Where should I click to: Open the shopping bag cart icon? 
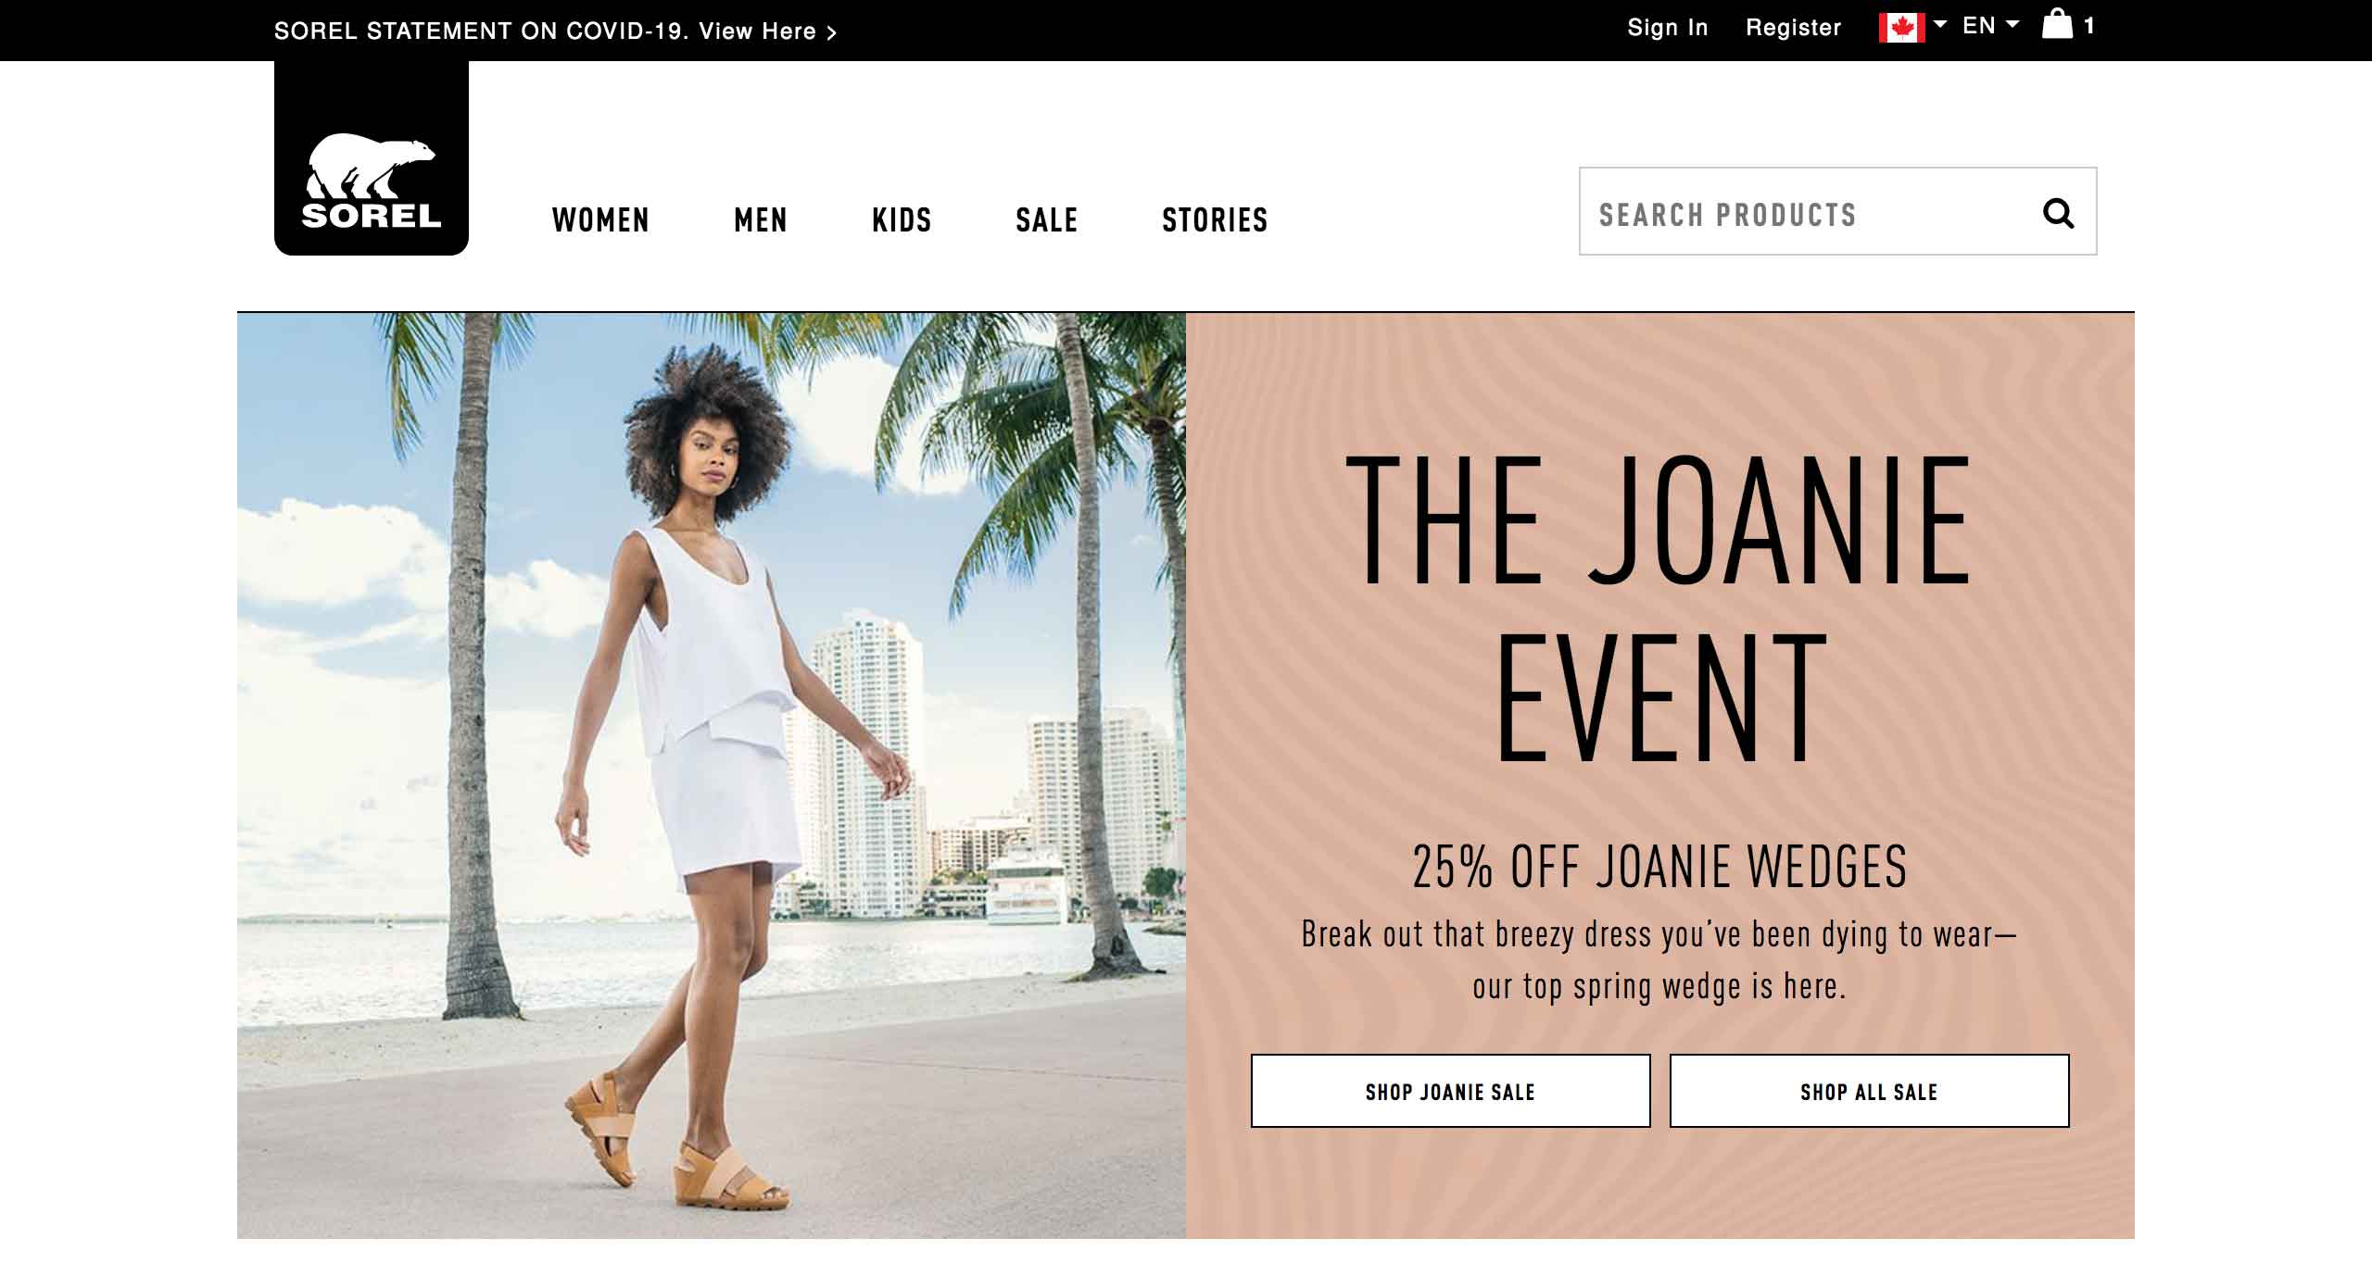click(x=2057, y=24)
